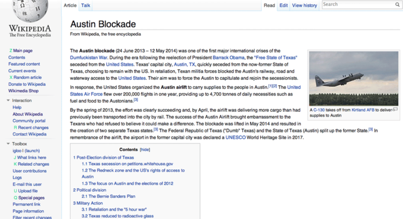The width and height of the screenshot is (403, 219).
Task: Jump to 3.2 Texas reduced to radioactive glass
Action: tap(117, 216)
